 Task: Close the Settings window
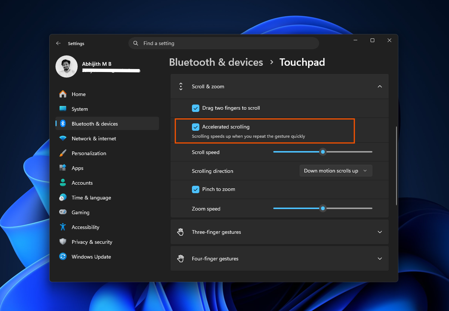(x=389, y=40)
